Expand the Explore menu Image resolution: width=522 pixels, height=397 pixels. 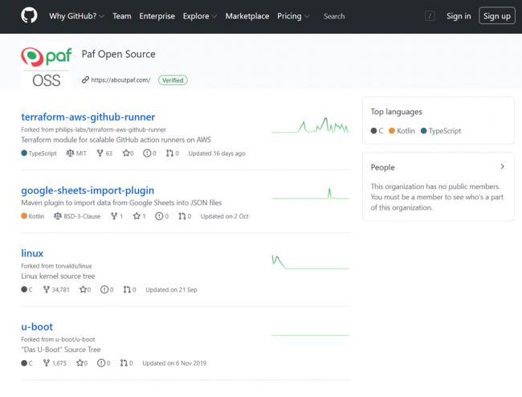click(200, 16)
